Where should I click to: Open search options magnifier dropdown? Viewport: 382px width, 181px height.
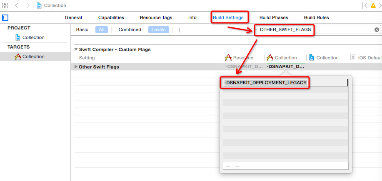point(253,30)
